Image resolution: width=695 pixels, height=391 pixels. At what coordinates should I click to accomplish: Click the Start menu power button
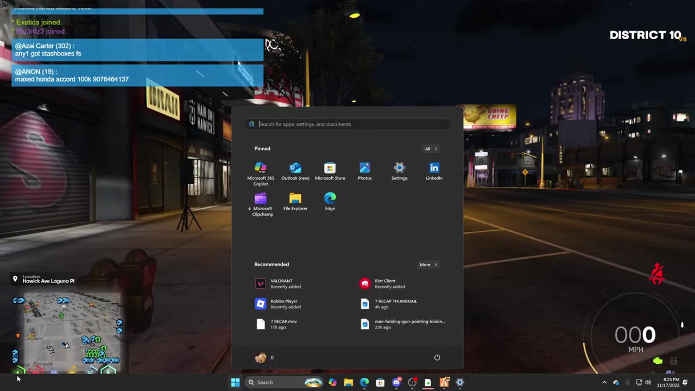click(x=437, y=357)
